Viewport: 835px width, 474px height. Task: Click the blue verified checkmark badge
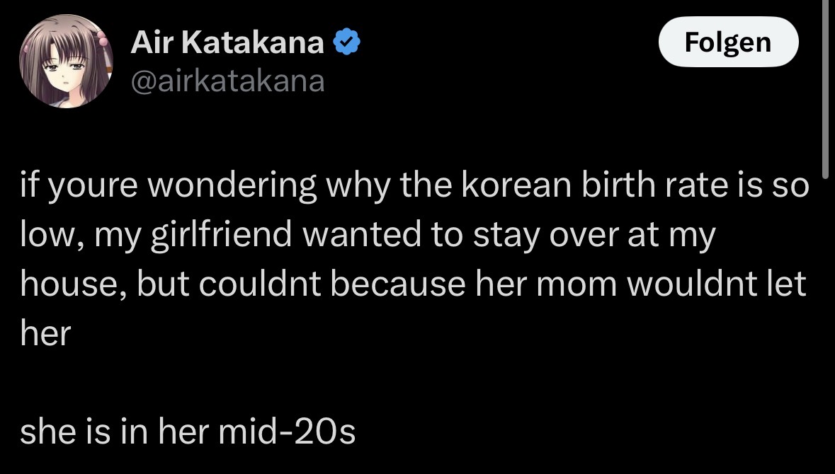348,45
